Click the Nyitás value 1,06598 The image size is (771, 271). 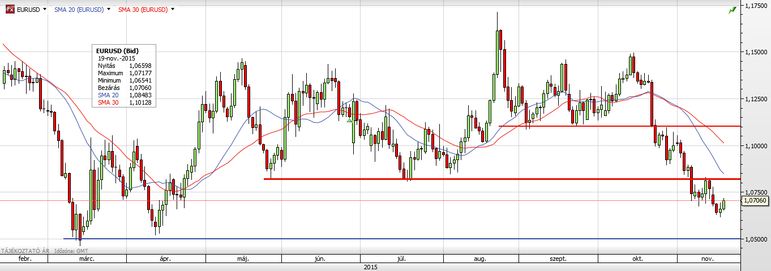(x=140, y=66)
